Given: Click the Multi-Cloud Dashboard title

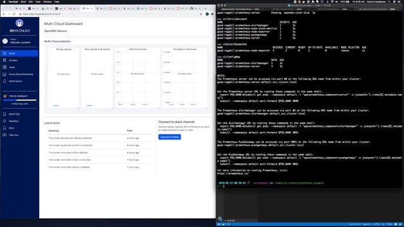Looking at the screenshot, I should point(63,24).
